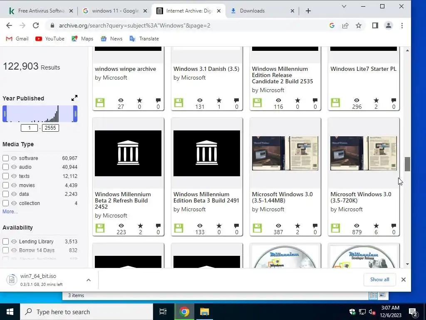
Task: Open the Windows Start menu
Action: click(10, 312)
